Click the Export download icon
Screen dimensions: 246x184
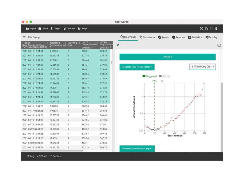[x=52, y=29]
